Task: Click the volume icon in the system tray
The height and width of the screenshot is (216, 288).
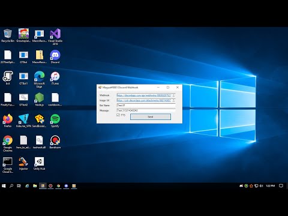Action: (x=261, y=186)
